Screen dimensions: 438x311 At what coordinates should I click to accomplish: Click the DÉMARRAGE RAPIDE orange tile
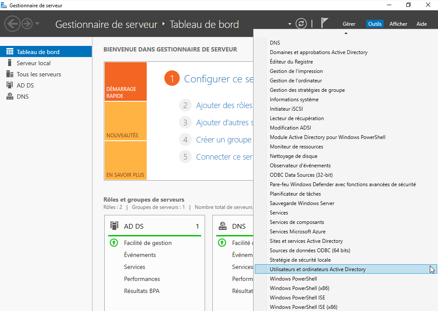(125, 82)
